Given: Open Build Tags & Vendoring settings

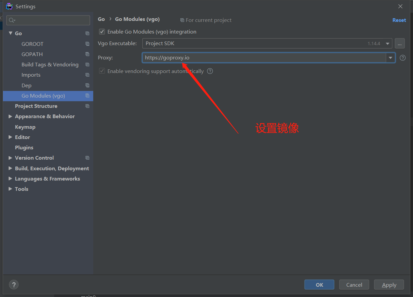Looking at the screenshot, I should coord(50,64).
